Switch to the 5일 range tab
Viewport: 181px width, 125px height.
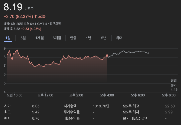23,38
